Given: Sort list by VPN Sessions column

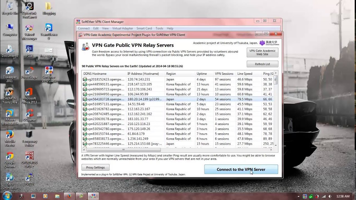Looking at the screenshot, I should 224,74.
